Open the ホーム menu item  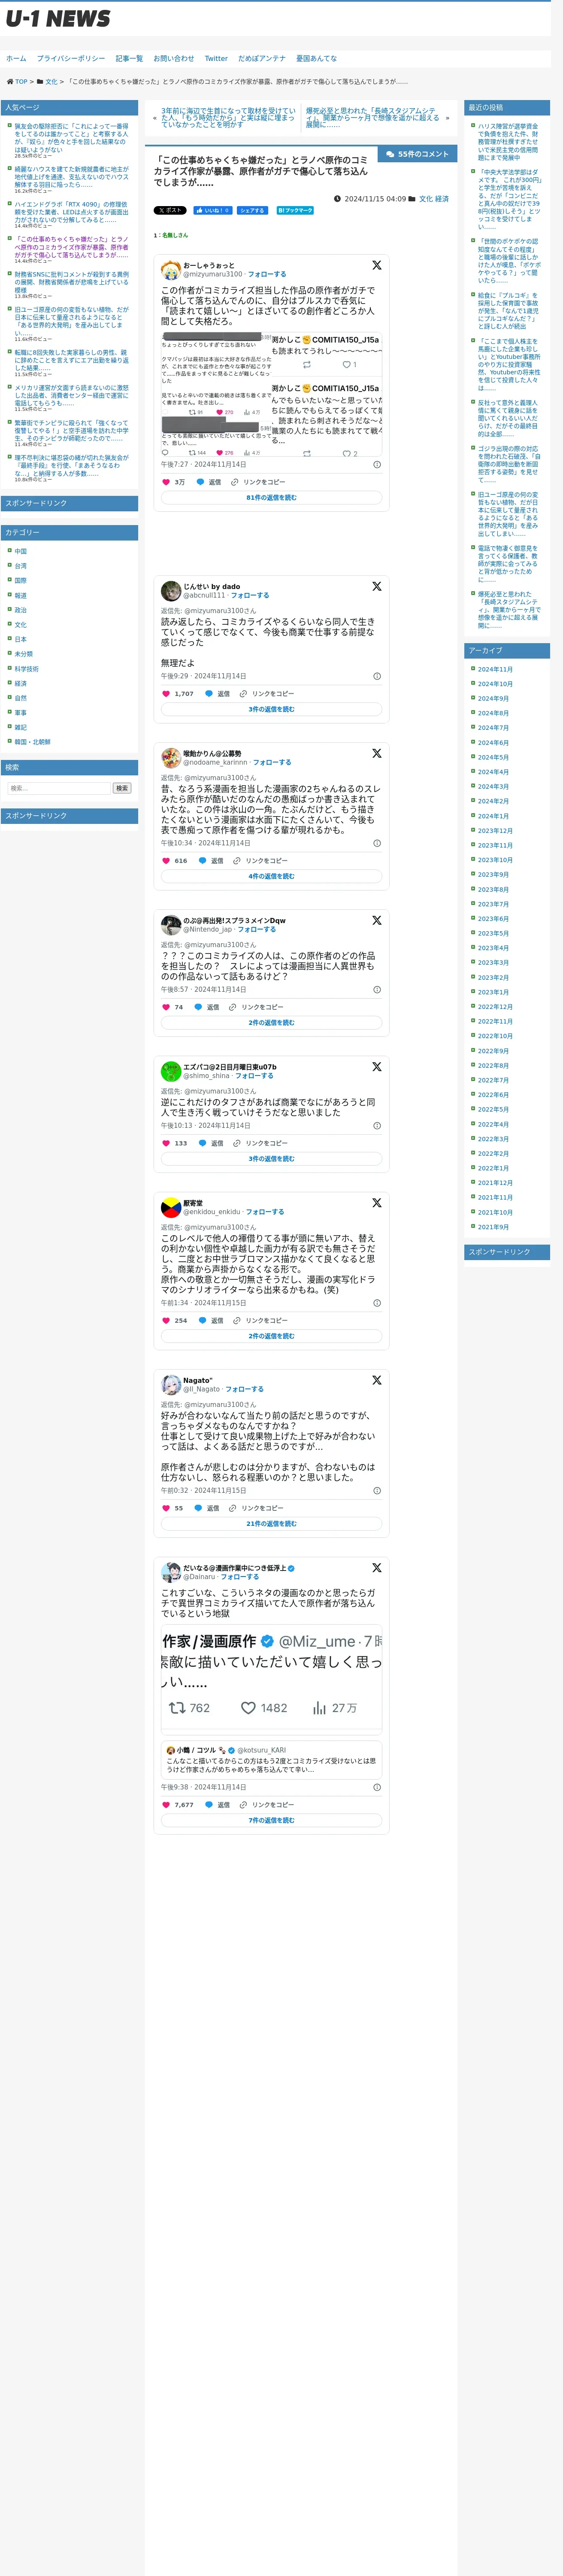tap(16, 59)
